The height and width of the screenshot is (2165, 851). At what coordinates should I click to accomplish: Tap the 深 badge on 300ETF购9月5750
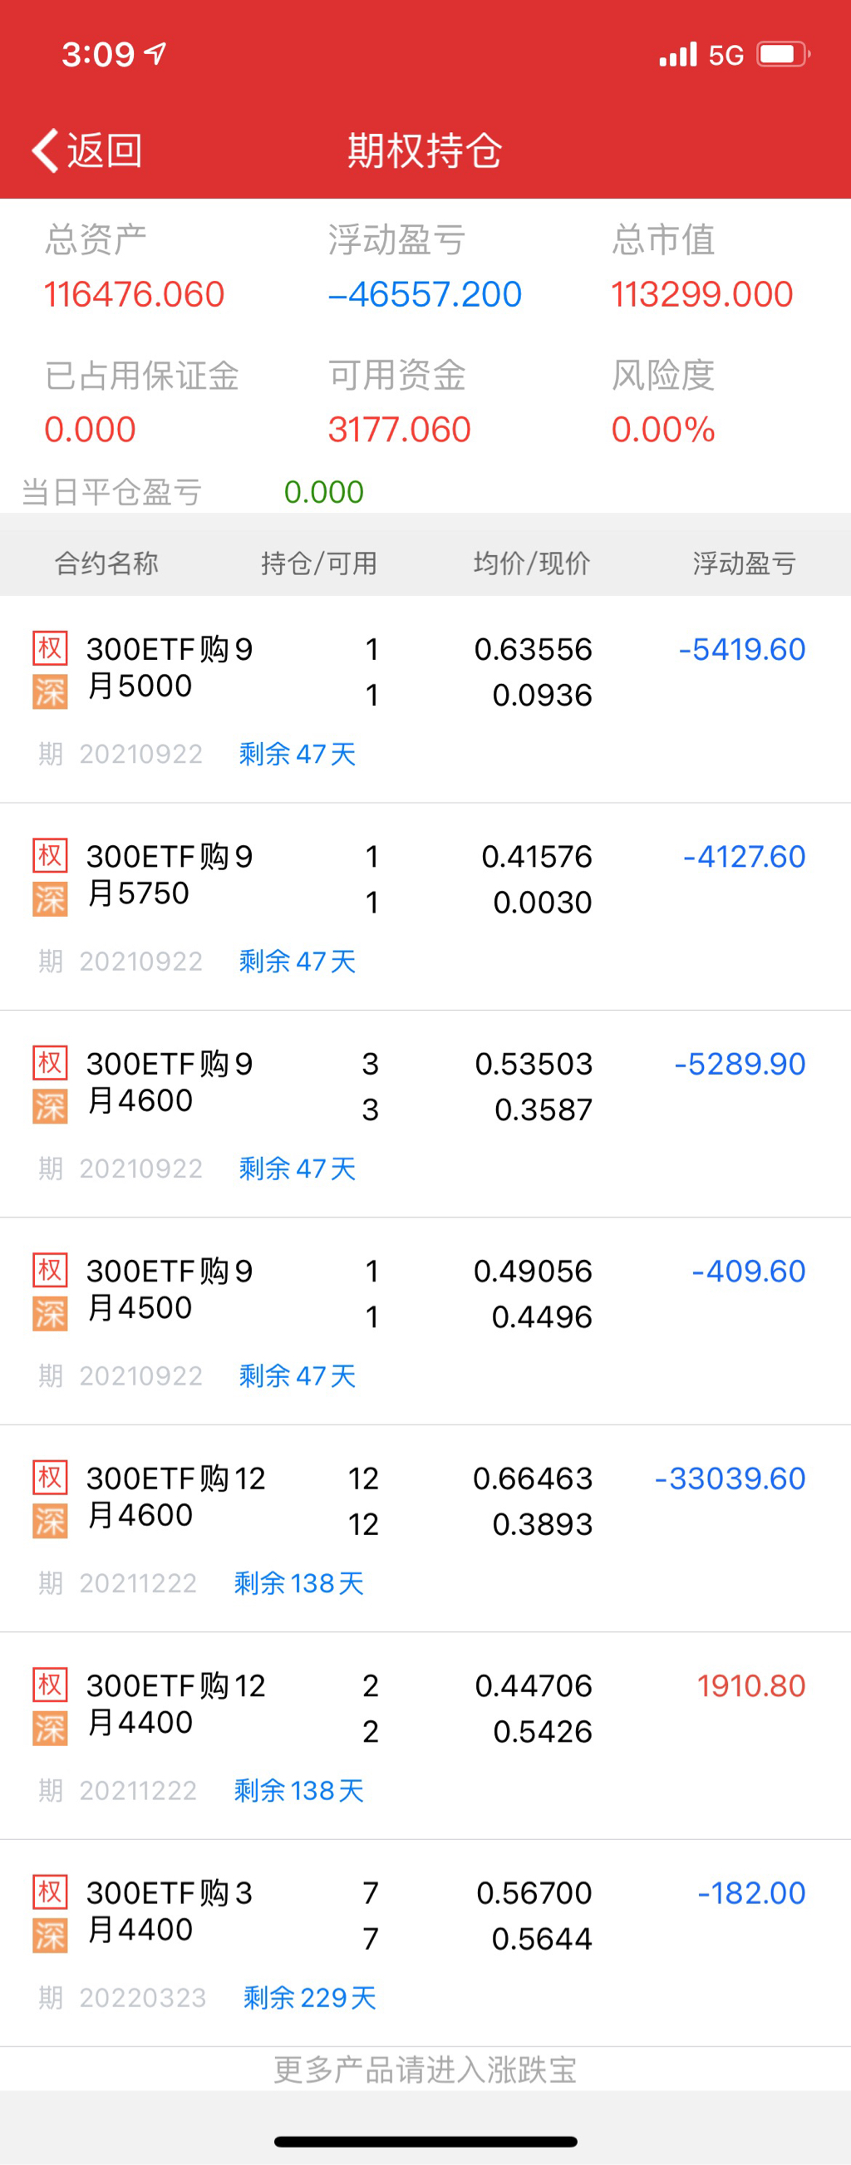pyautogui.click(x=50, y=900)
